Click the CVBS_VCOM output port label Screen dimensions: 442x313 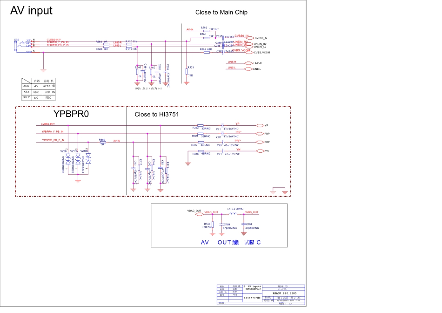(262, 53)
